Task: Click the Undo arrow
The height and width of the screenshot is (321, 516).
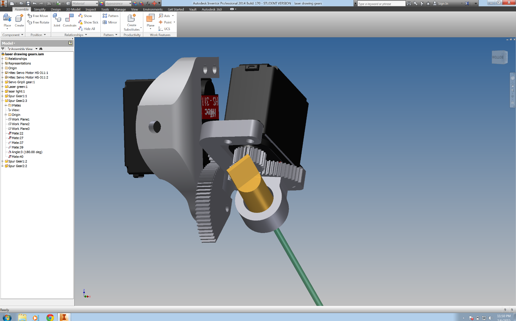Action: (x=34, y=3)
